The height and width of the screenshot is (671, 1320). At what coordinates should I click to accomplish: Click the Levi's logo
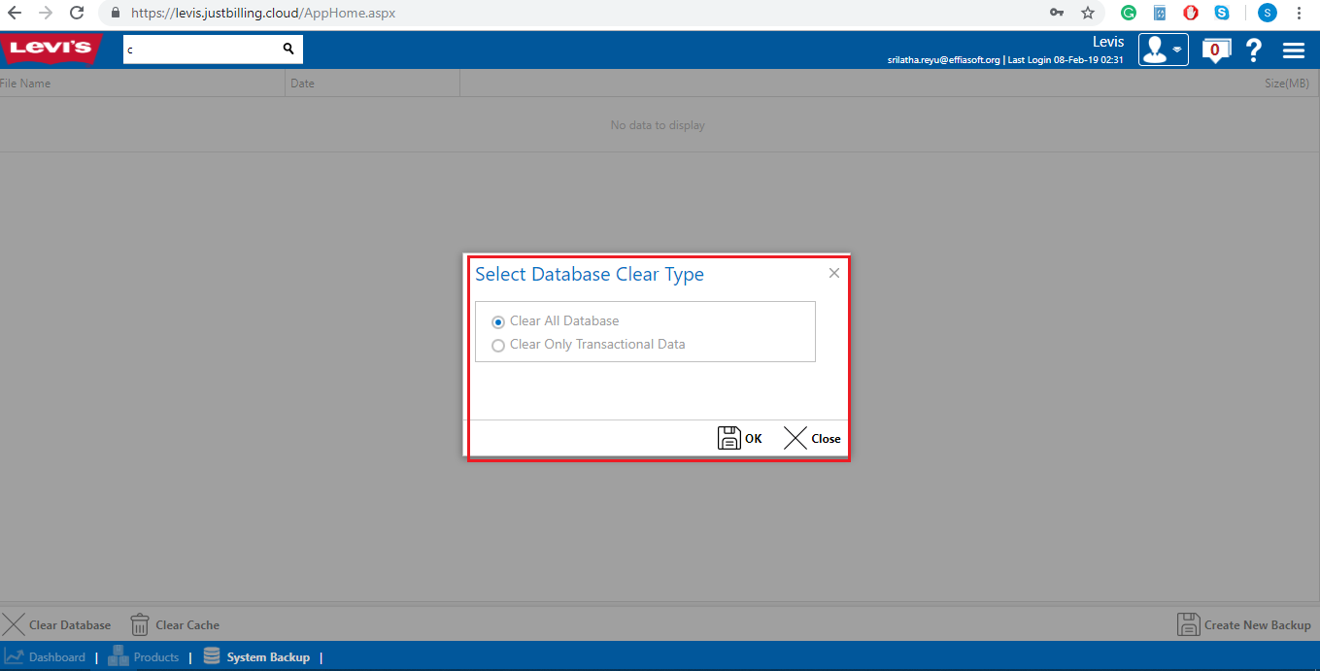[x=51, y=49]
